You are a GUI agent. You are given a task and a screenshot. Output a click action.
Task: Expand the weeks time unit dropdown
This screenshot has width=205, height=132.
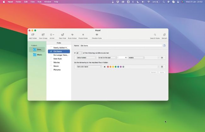136,58
